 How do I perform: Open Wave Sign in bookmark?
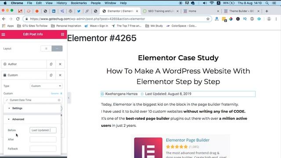point(96,26)
